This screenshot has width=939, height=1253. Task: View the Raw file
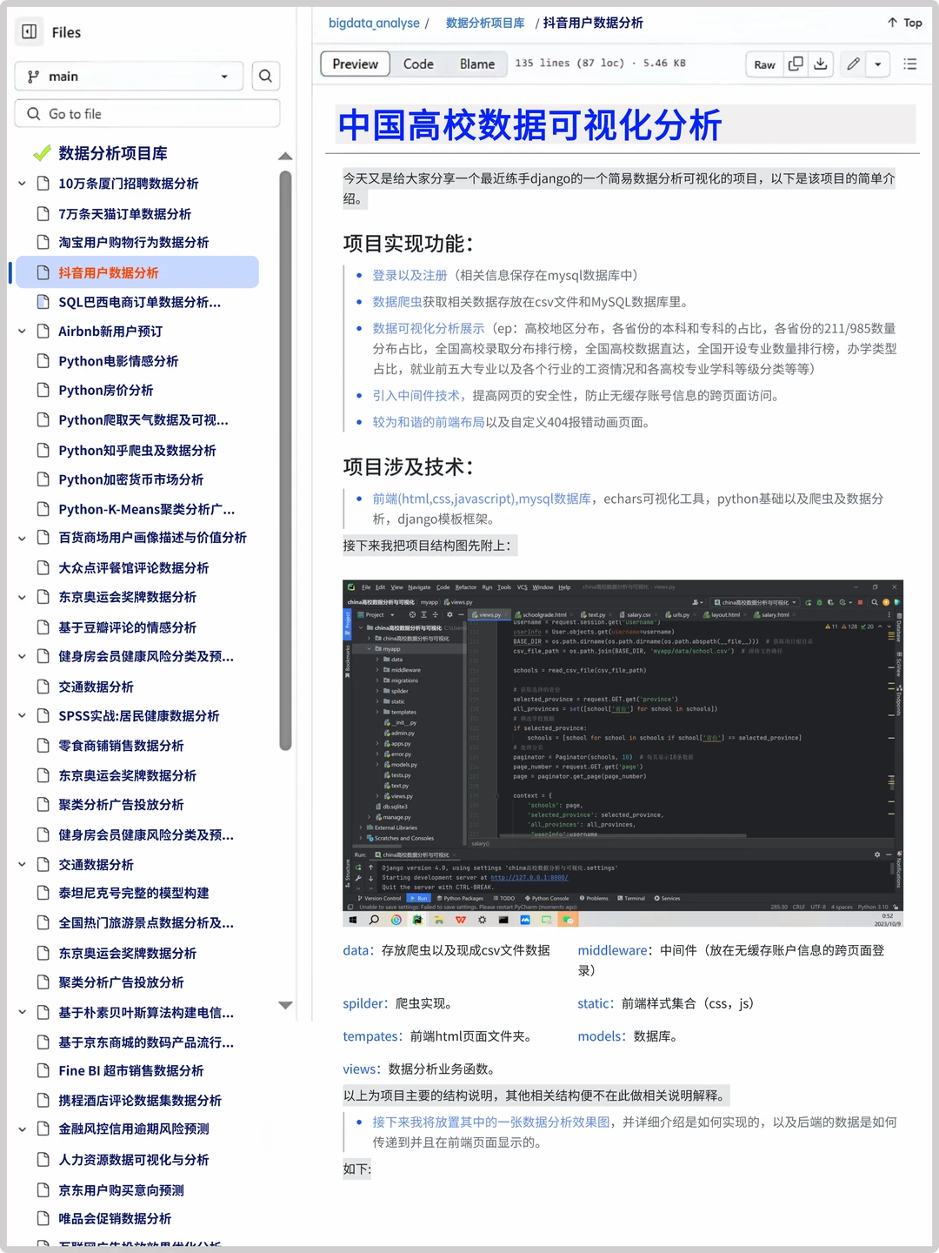pos(764,64)
